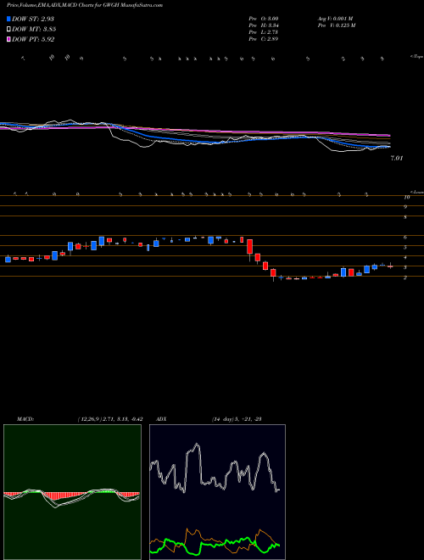
Task: Click the ADX (14 day) parameter values
Action: click(237, 419)
